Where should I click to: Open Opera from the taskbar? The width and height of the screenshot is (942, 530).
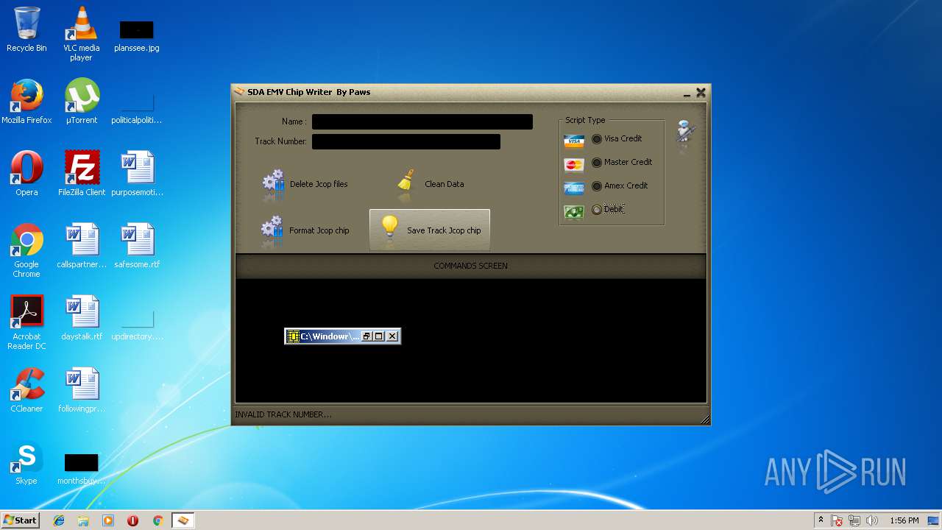click(x=132, y=520)
